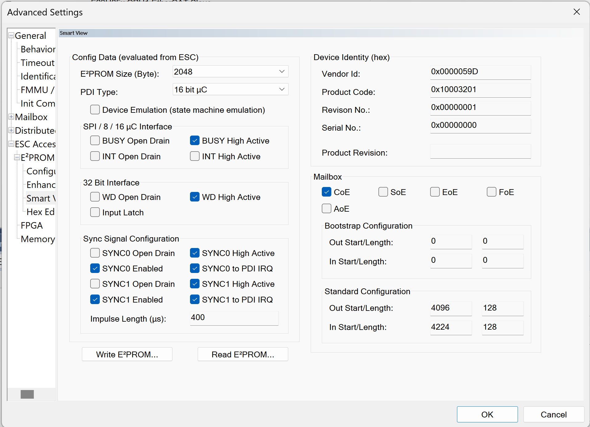
Task: Click the Read E²PROM button
Action: pos(243,354)
